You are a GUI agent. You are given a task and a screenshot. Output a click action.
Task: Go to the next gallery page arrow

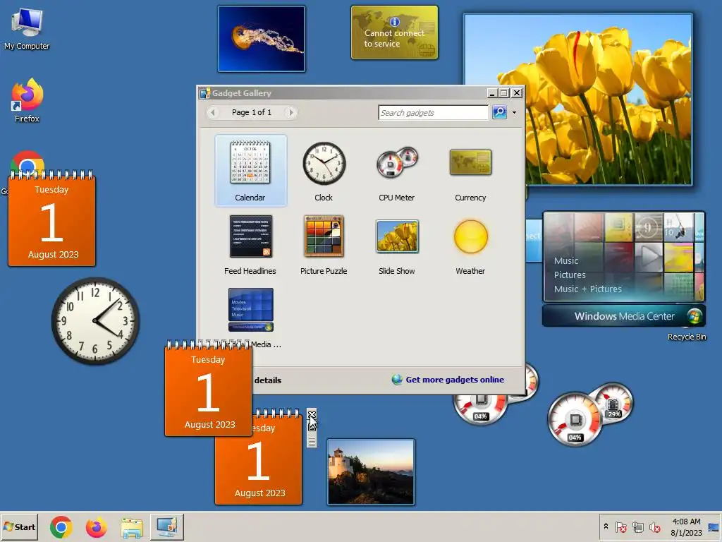(290, 112)
